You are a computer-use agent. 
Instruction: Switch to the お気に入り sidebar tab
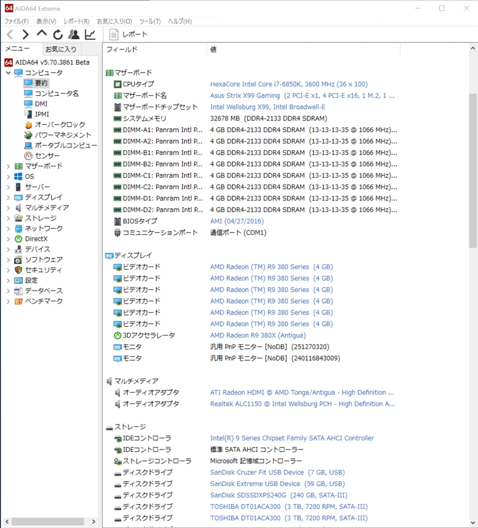click(61, 49)
